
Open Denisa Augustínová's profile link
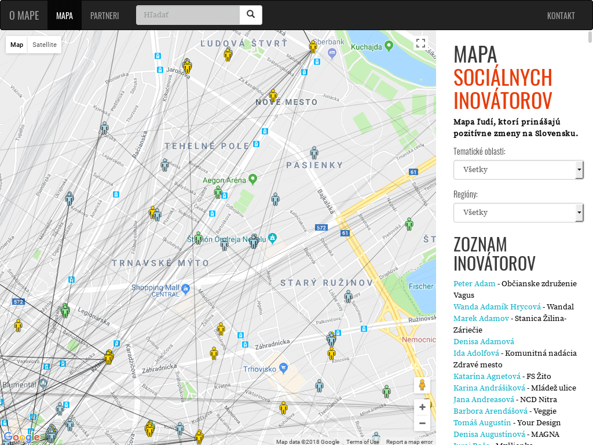(489, 434)
